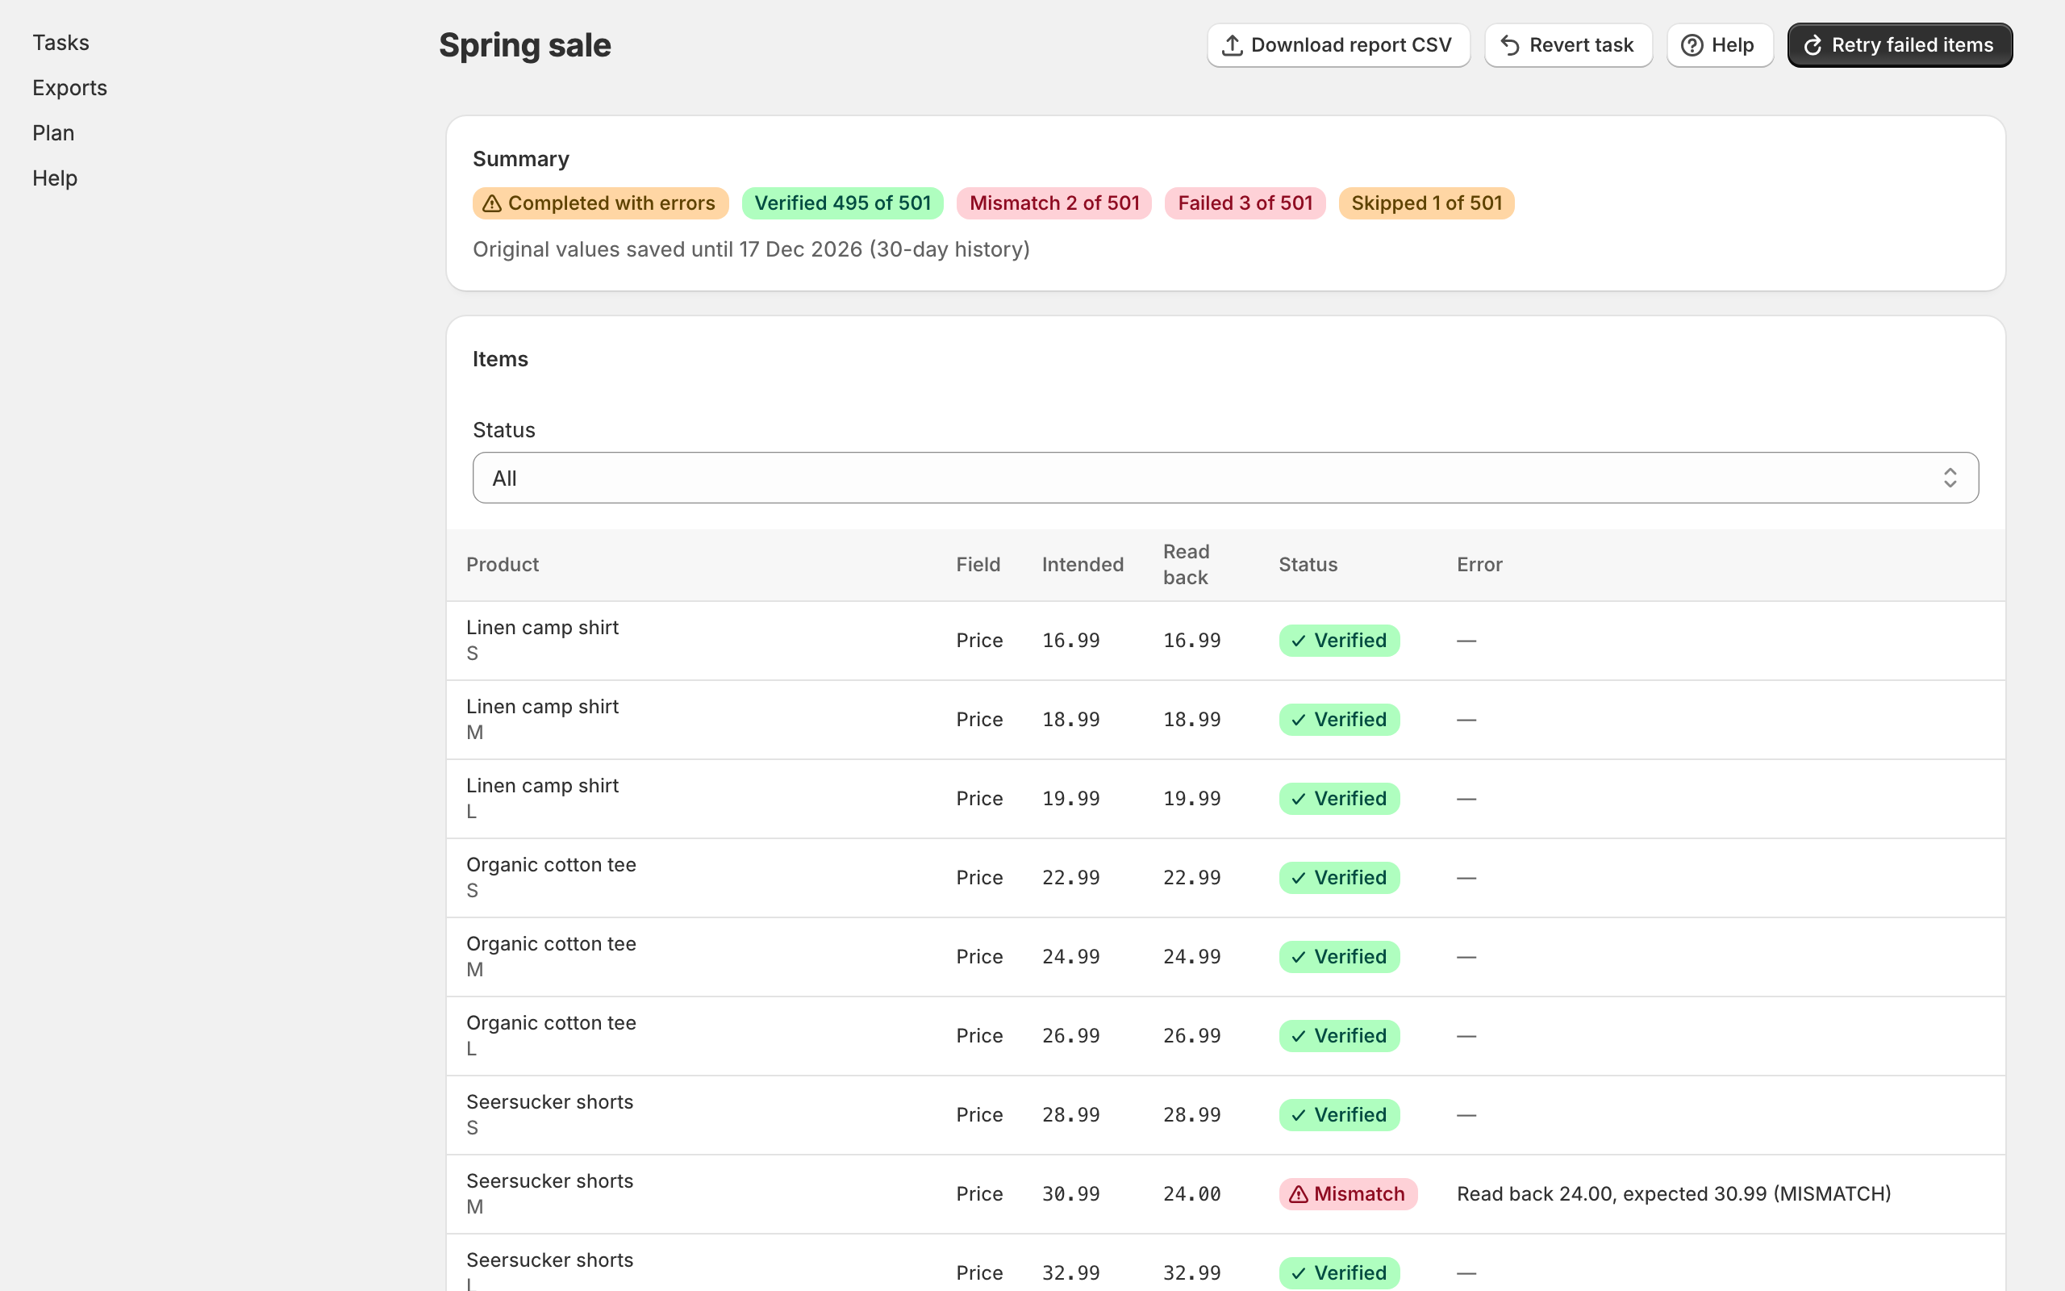Click the Spring sale page title
Viewport: 2065px width, 1291px height.
525,45
